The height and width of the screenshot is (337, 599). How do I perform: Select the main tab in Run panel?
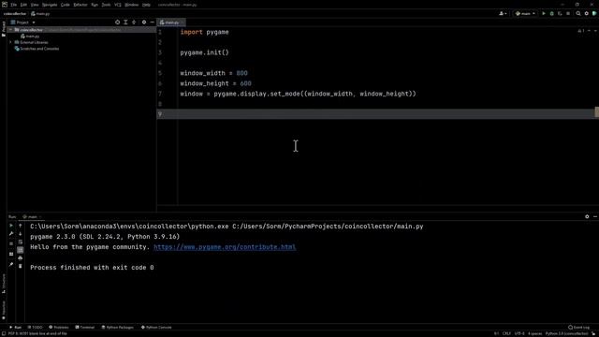coord(32,216)
